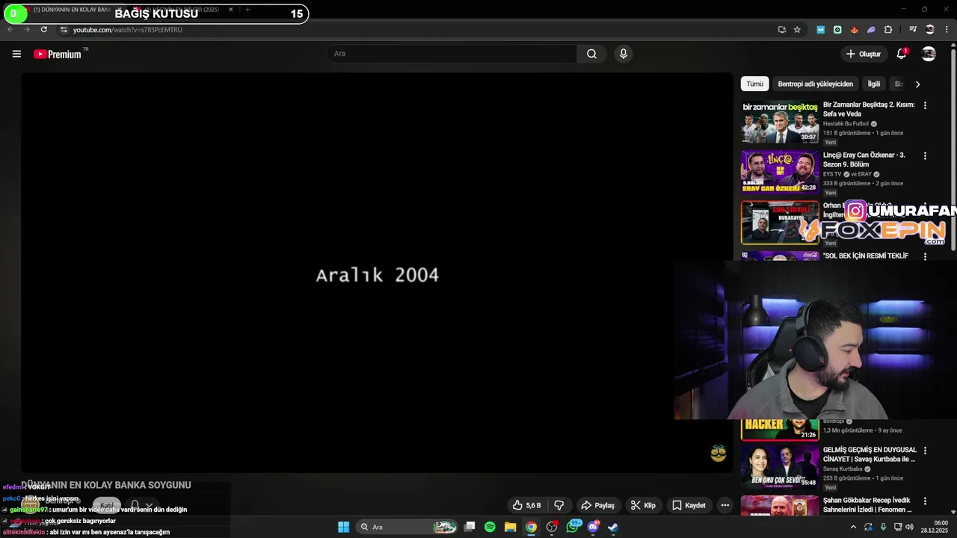Click Klip clip button
Image resolution: width=957 pixels, height=538 pixels.
pos(643,505)
